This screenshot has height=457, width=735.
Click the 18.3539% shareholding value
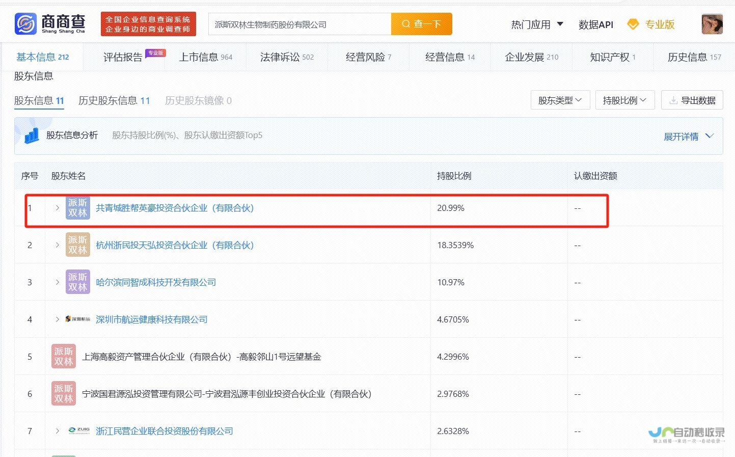pos(455,245)
